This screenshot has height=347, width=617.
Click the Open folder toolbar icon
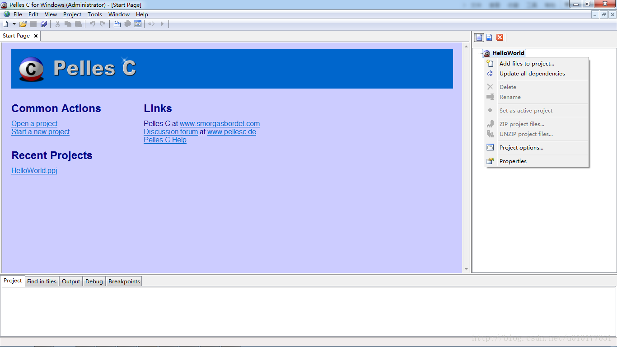(x=23, y=24)
